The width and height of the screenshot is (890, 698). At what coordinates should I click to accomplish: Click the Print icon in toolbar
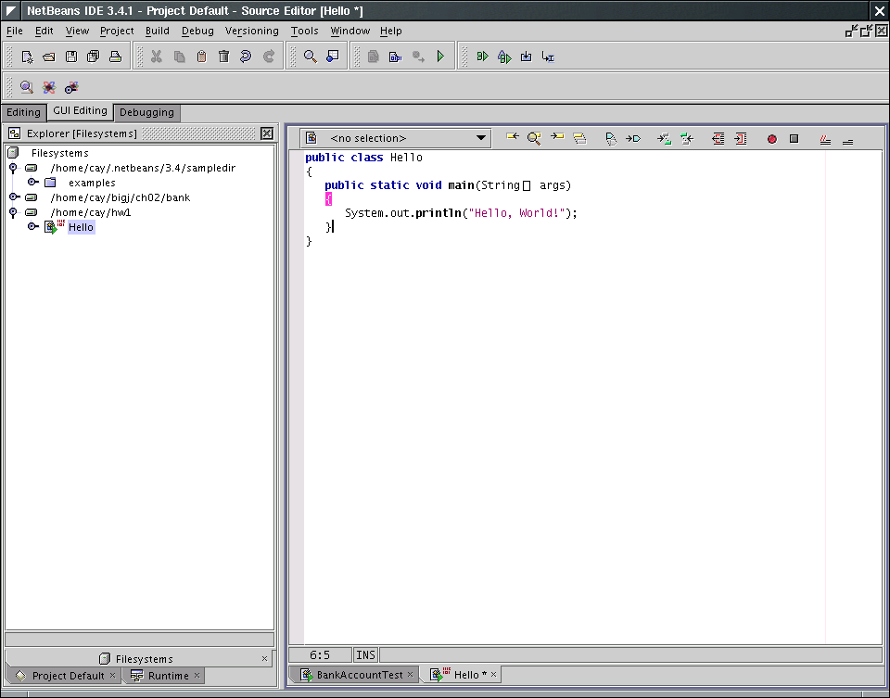point(115,57)
